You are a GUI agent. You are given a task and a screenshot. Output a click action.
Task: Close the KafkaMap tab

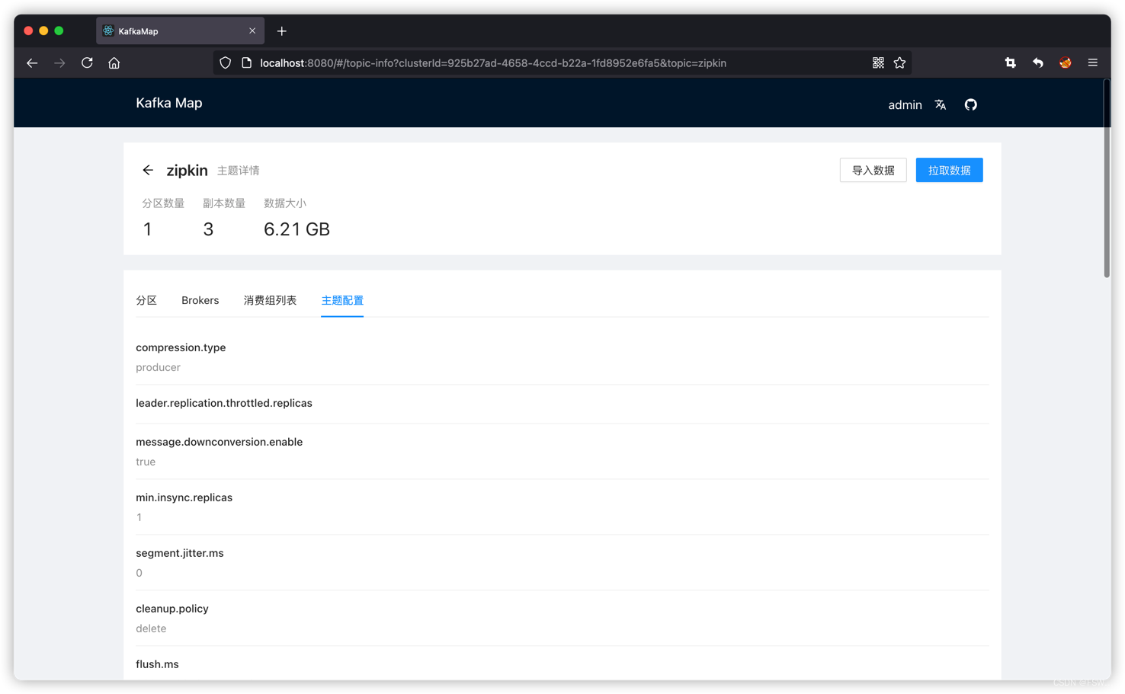coord(252,31)
